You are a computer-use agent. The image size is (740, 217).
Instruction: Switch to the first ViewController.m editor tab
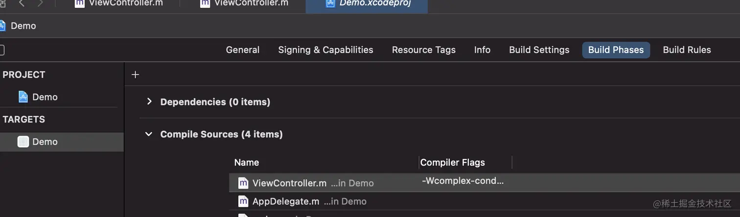pyautogui.click(x=125, y=3)
